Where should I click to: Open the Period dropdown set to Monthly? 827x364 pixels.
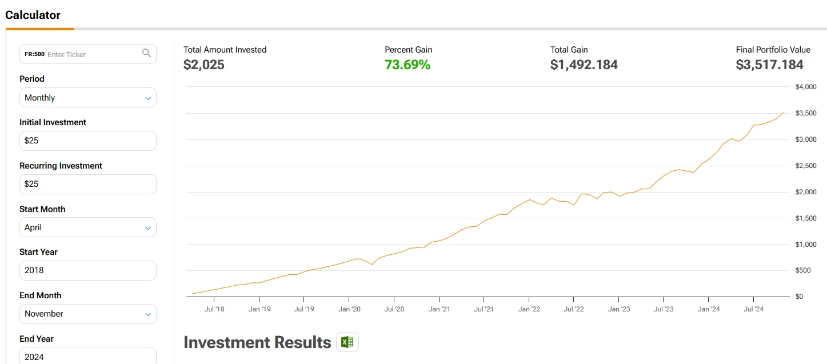click(x=88, y=98)
